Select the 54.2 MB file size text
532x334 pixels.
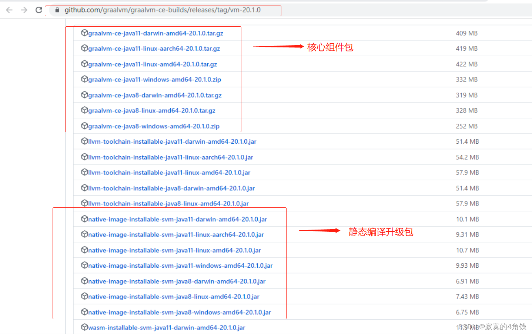(467, 157)
